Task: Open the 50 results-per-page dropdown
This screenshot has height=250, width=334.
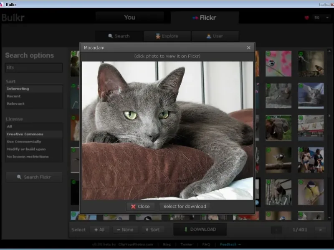Action: click(x=321, y=18)
